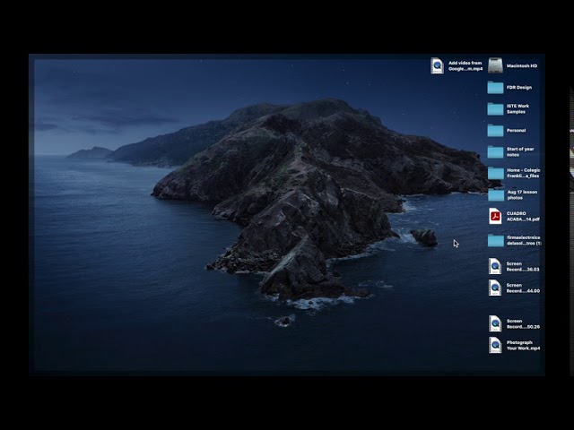Screen dimensions: 574x430
Task: Select the Aug 17 lesson photos folder
Action: 495,194
